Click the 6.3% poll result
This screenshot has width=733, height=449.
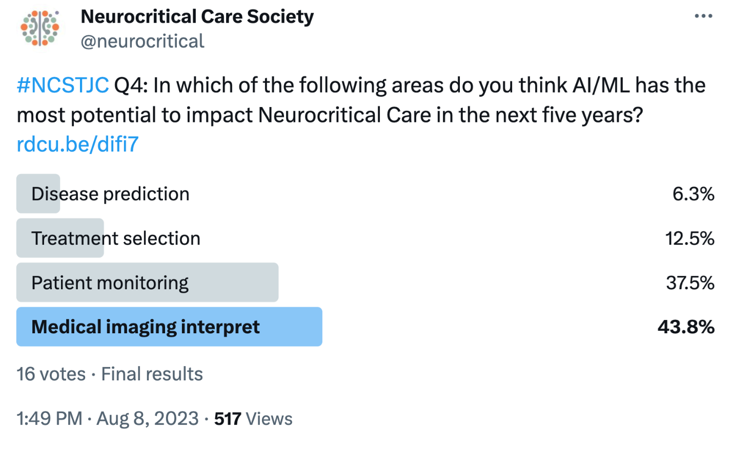tap(693, 194)
